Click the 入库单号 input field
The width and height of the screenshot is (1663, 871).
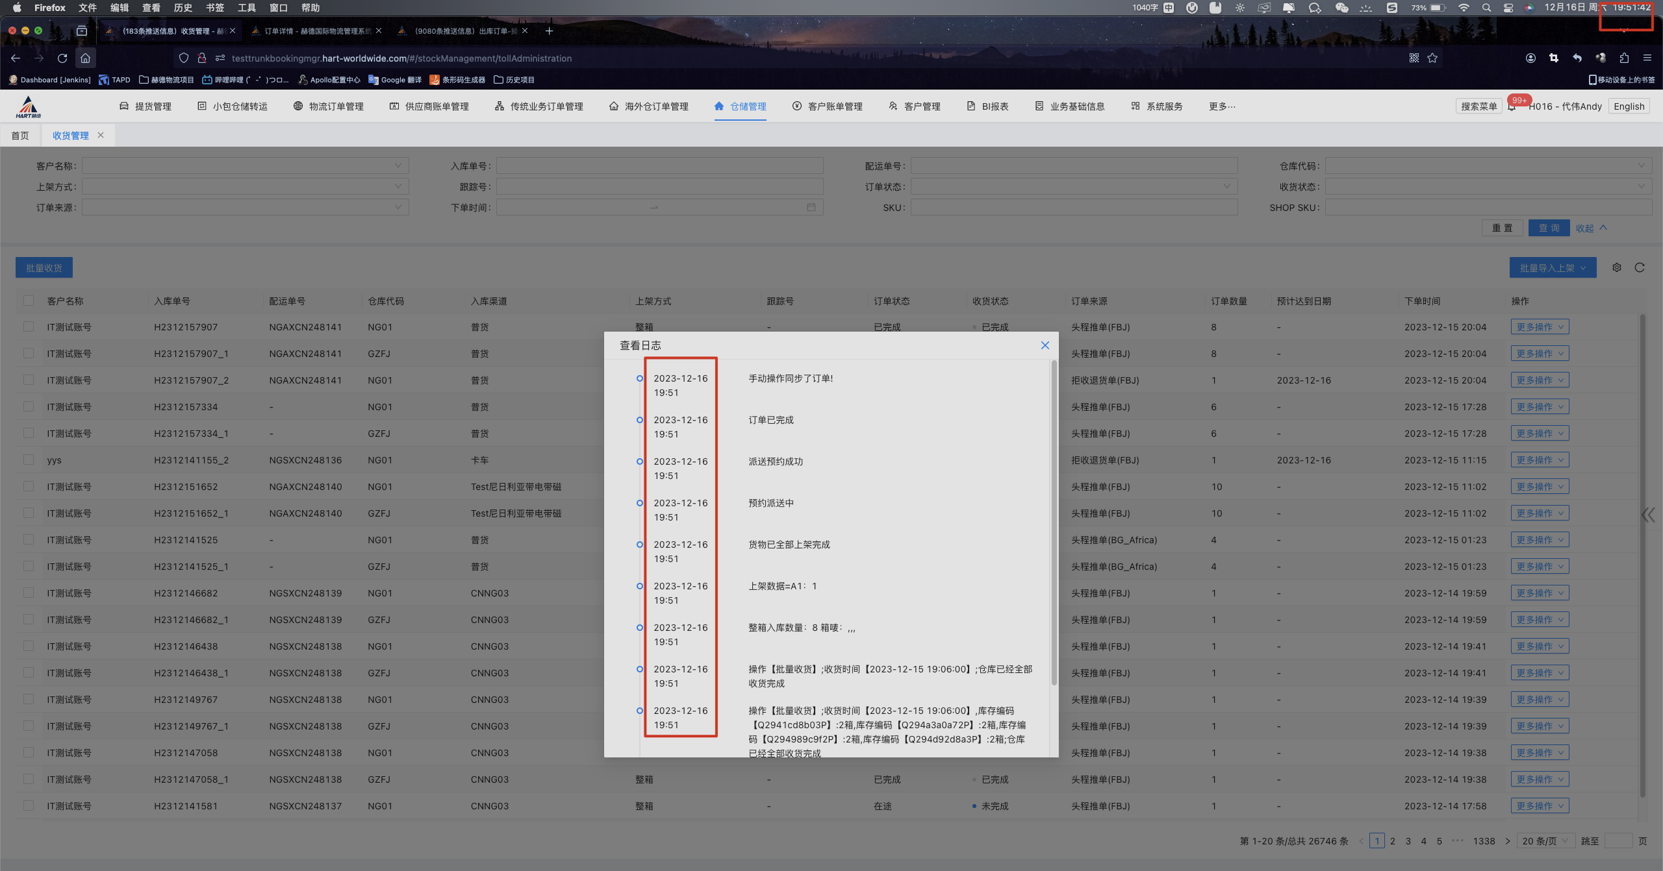659,166
